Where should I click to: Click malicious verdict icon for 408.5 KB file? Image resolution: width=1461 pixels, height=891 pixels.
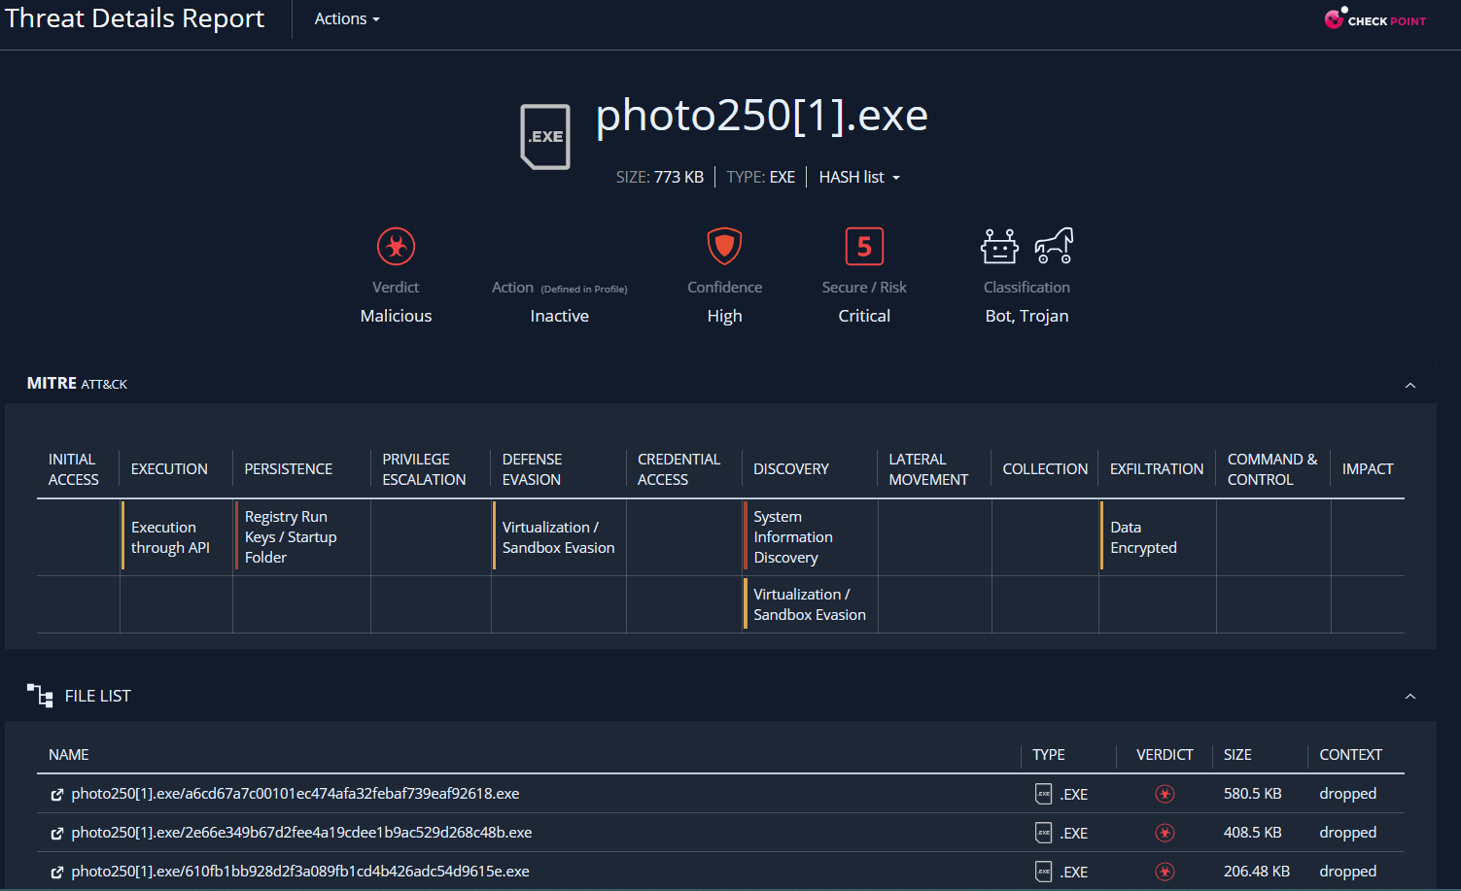point(1165,833)
